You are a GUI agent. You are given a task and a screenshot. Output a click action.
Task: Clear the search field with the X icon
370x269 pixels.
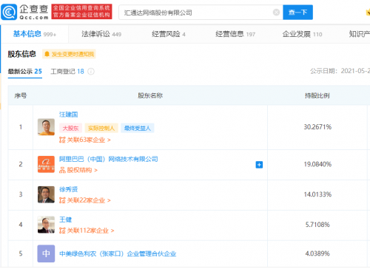pos(276,12)
